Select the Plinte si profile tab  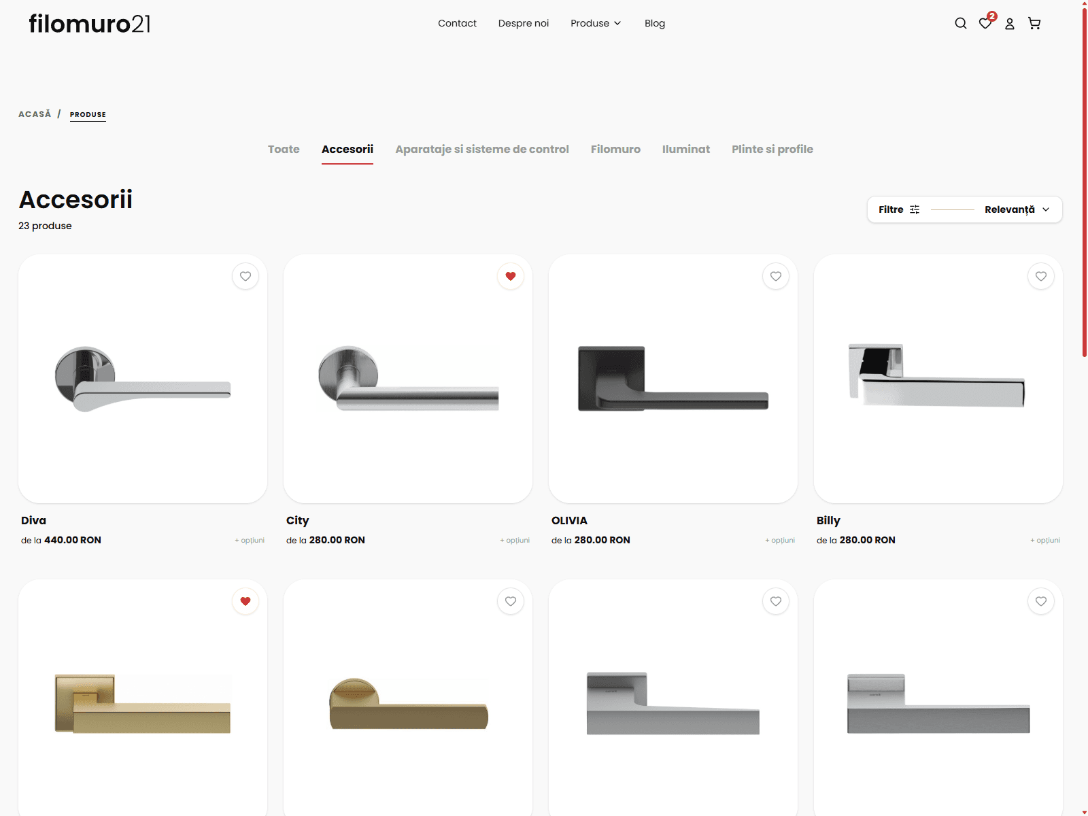click(772, 149)
